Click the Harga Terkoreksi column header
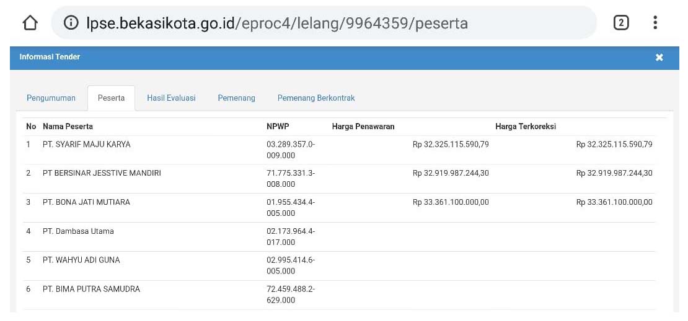This screenshot has height=321, width=688. 526,126
